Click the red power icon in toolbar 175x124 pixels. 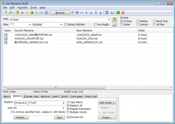coord(123,13)
